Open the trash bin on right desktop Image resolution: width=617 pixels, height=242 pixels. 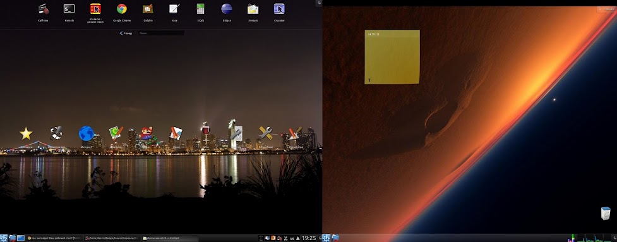[606, 214]
